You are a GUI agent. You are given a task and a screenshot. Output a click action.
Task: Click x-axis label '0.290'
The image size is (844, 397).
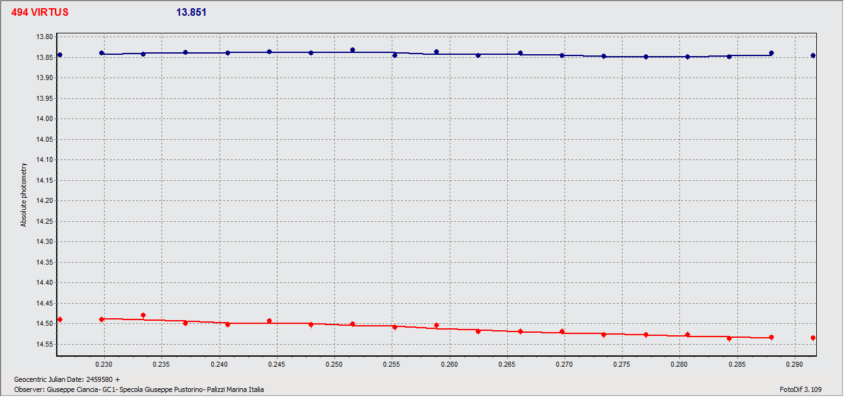coord(794,364)
